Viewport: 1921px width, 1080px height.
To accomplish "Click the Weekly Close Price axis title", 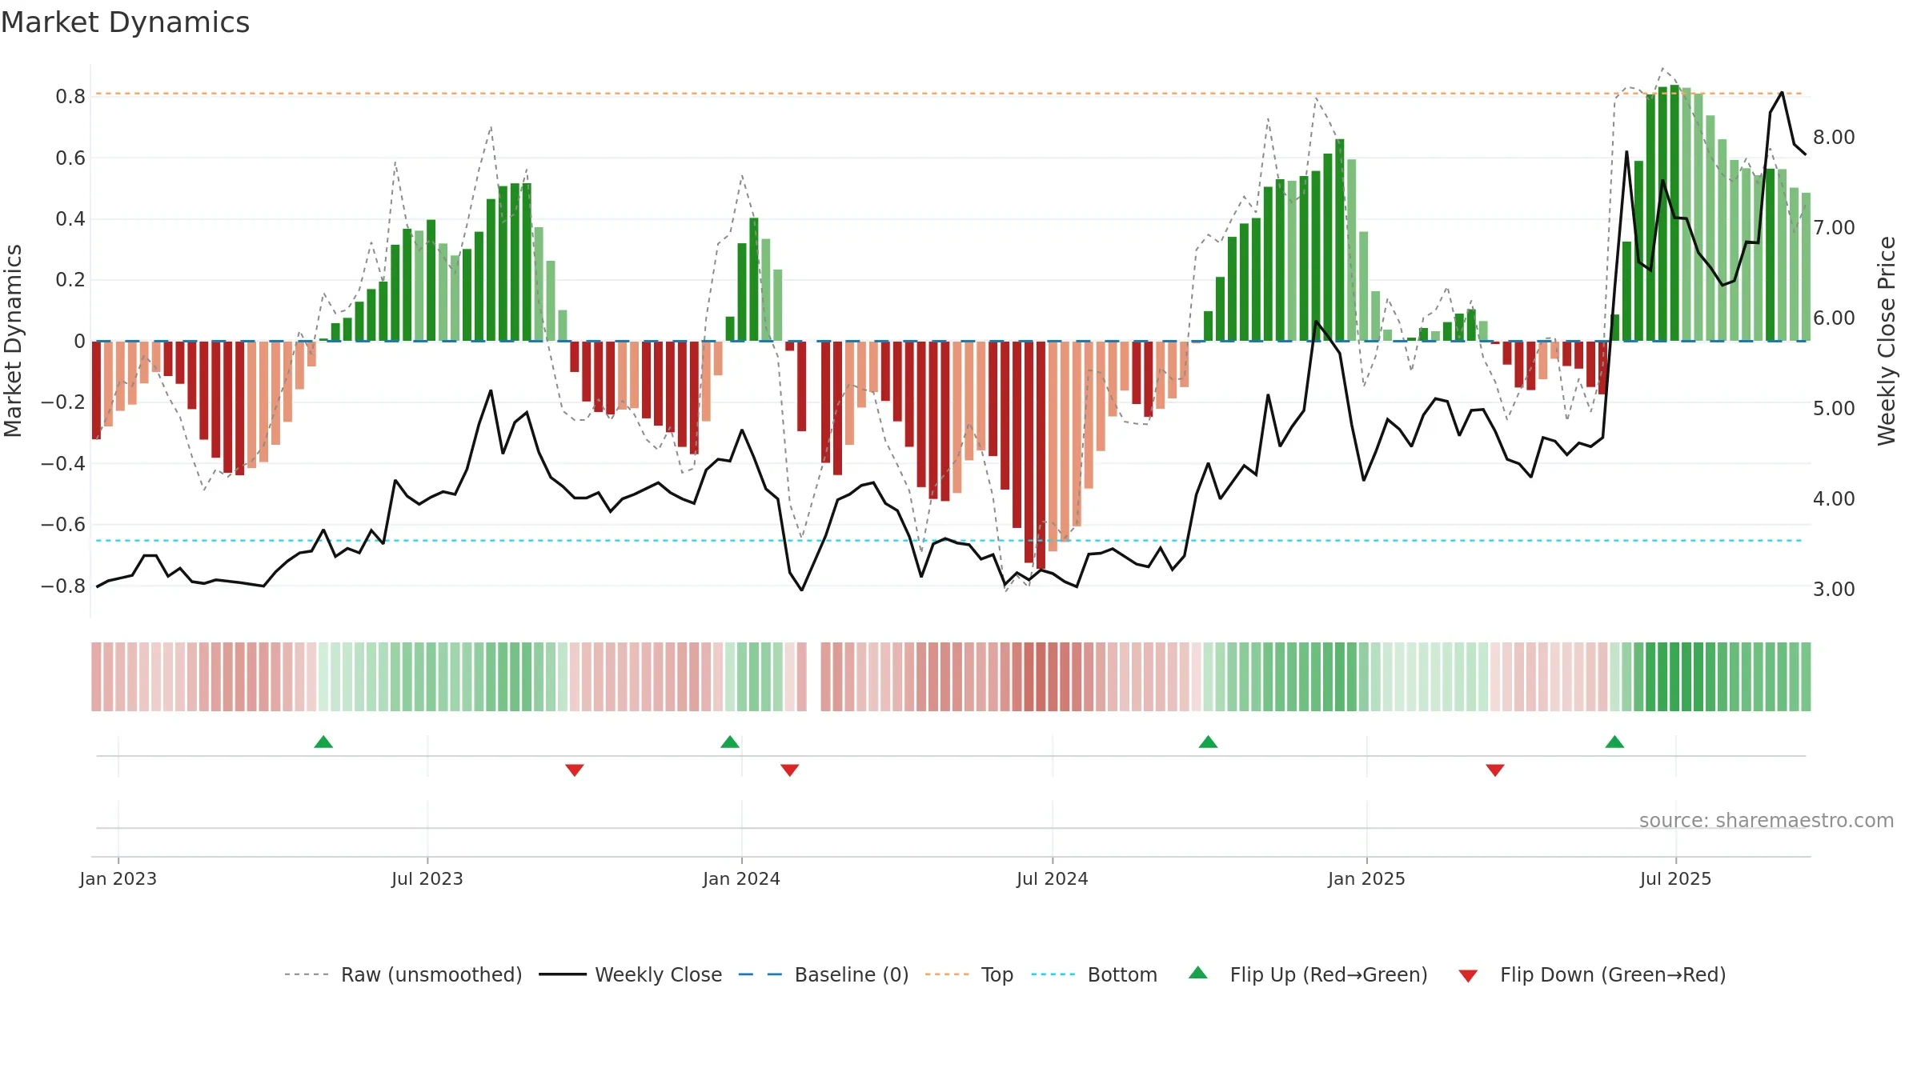I will pyautogui.click(x=1887, y=341).
